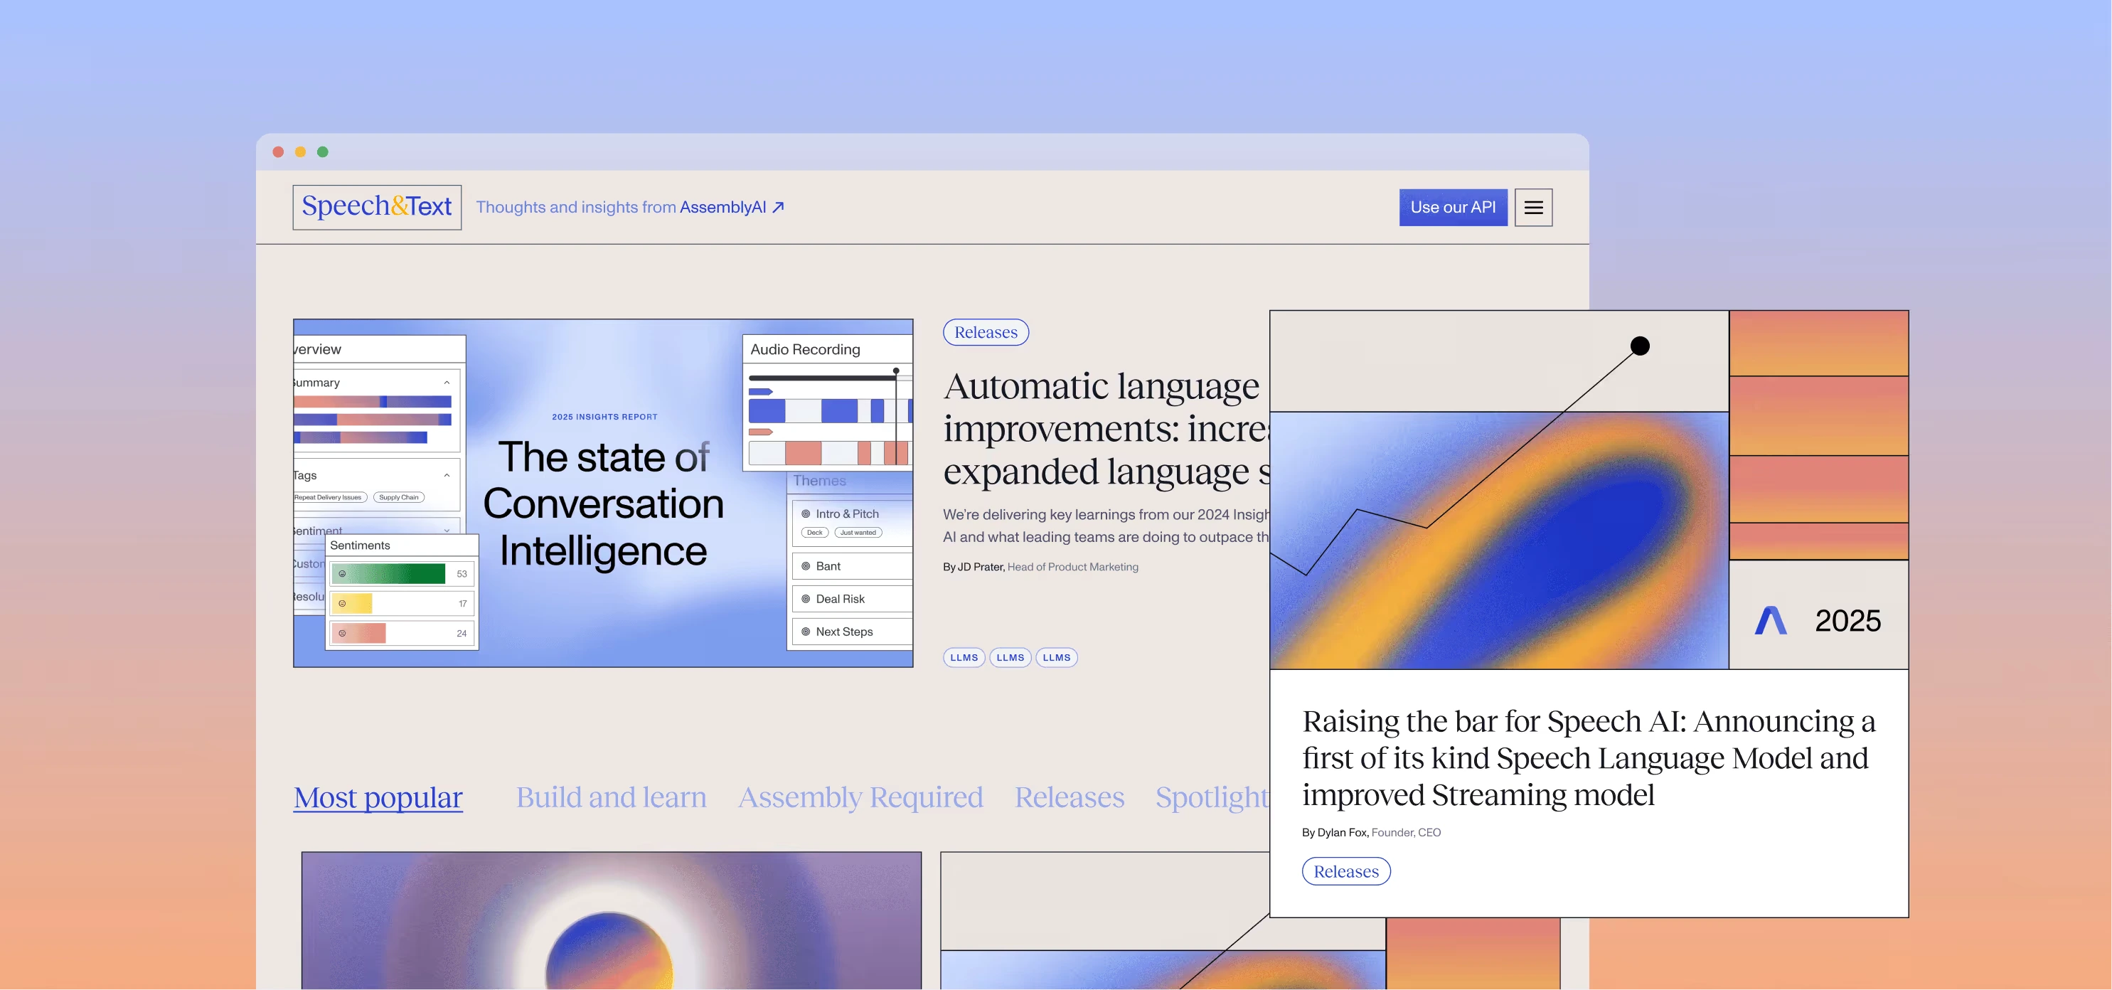Switch to the Build and learn tab
This screenshot has height=990, width=2112.
coord(611,797)
